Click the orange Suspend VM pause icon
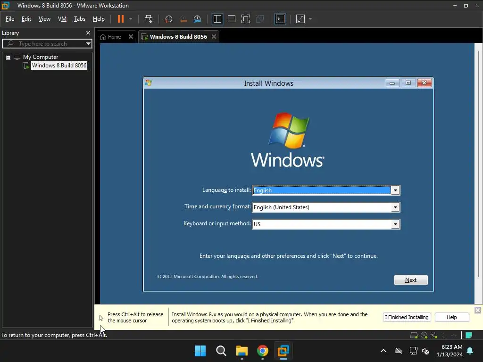The height and width of the screenshot is (362, 483). pos(120,19)
